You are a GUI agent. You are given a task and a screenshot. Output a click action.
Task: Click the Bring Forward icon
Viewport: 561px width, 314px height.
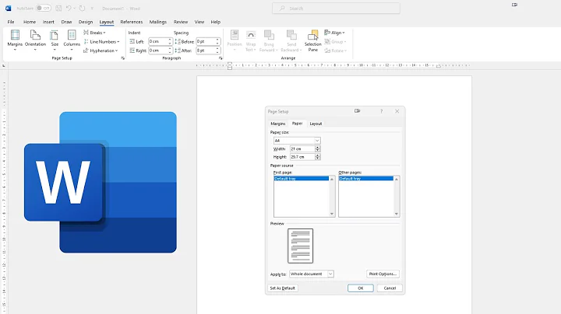pyautogui.click(x=269, y=40)
